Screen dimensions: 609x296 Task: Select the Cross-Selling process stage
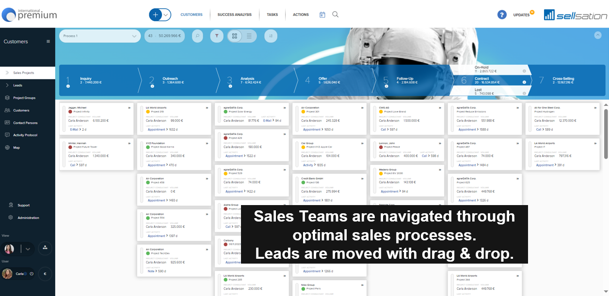tap(567, 80)
